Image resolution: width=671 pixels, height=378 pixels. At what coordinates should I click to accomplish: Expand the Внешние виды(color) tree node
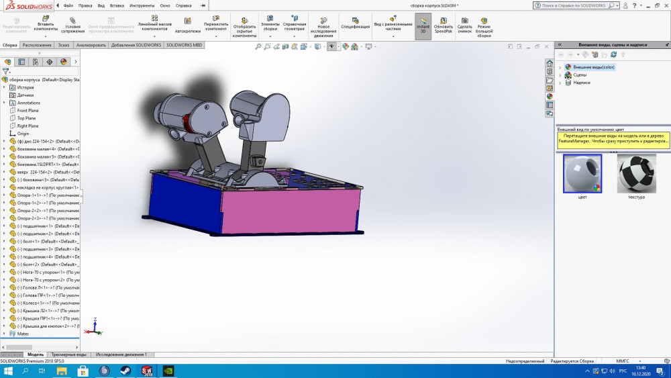tap(560, 67)
